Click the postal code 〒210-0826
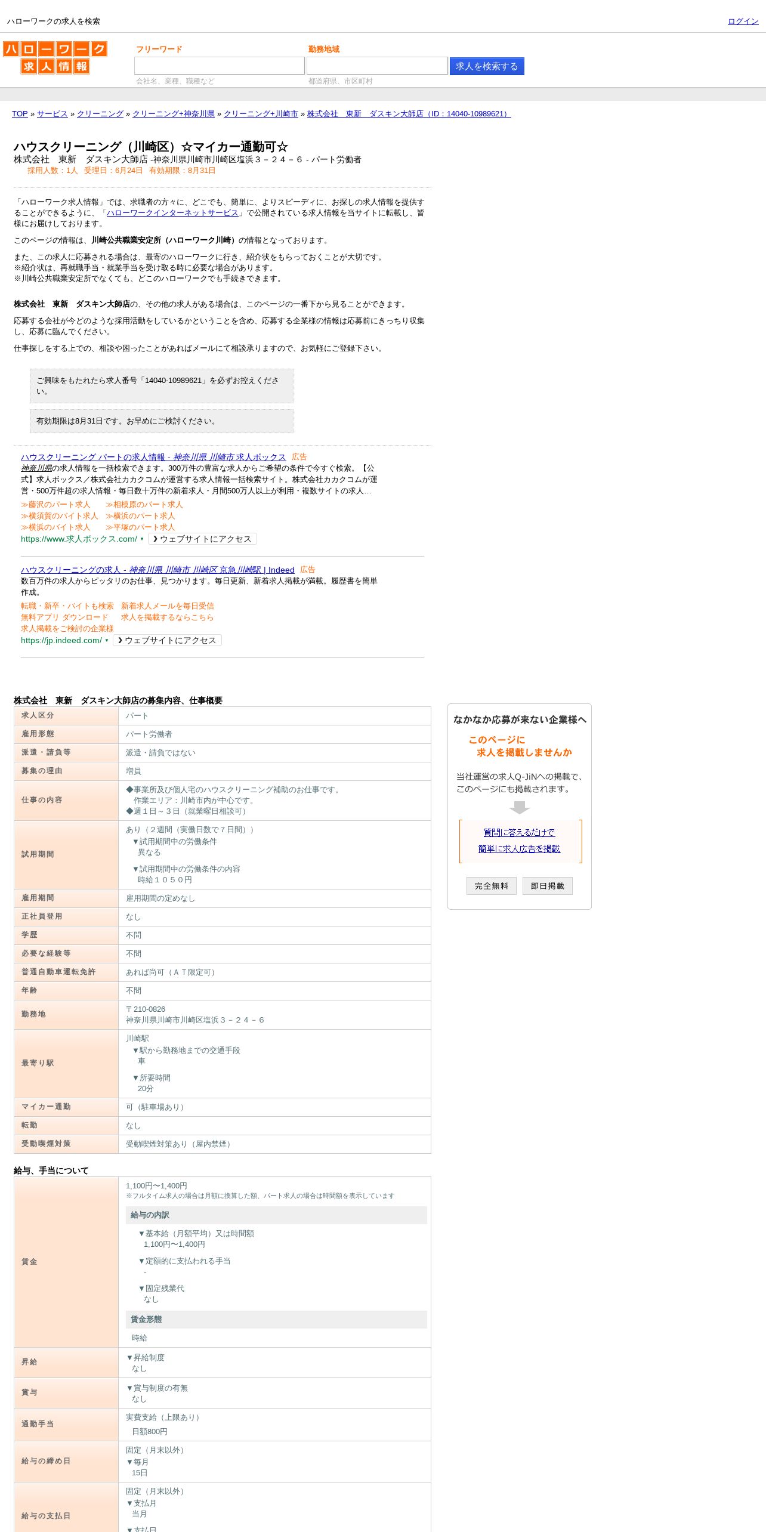This screenshot has width=766, height=1532. tap(146, 1009)
